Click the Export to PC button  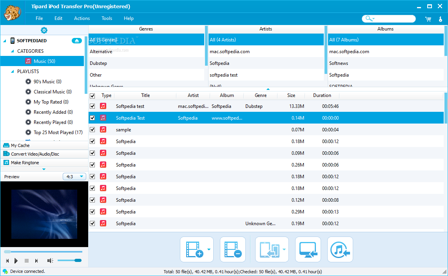tap(308, 249)
